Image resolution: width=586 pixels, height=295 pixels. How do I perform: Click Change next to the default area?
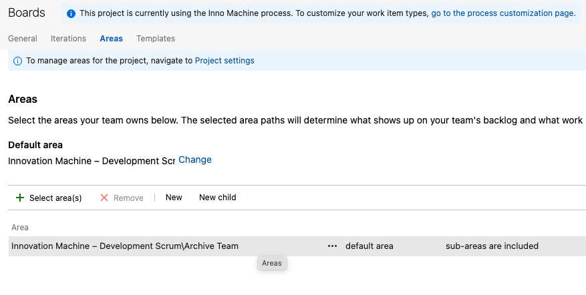[195, 160]
